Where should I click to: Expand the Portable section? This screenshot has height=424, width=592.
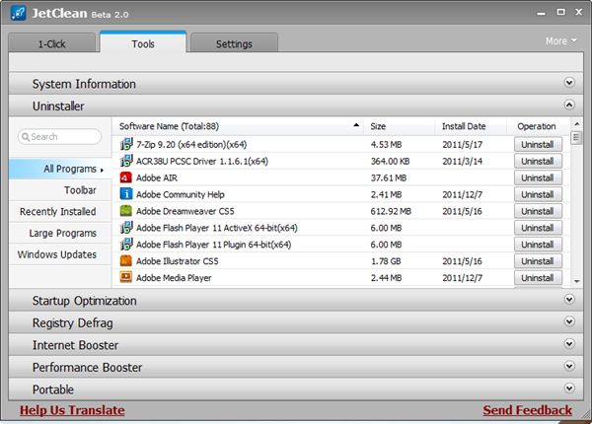point(569,389)
